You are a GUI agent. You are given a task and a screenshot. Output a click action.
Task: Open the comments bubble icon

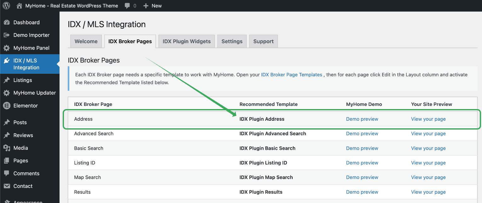point(127,6)
